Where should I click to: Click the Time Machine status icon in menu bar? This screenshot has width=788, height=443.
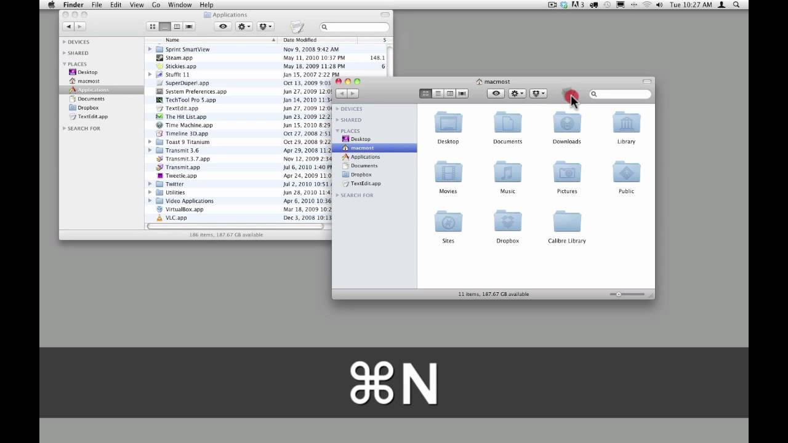pos(607,5)
